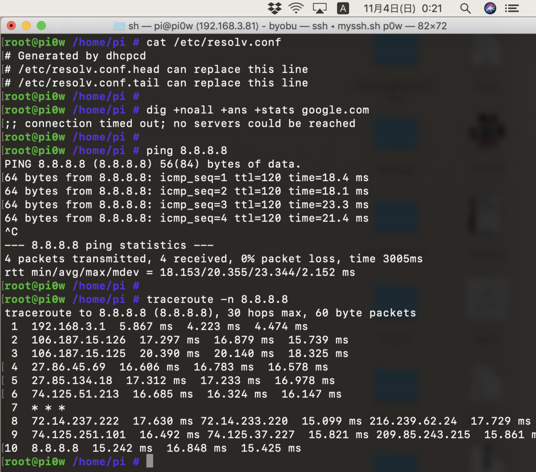Click the '^C' interrupt line
This screenshot has width=536, height=472.
[12, 232]
